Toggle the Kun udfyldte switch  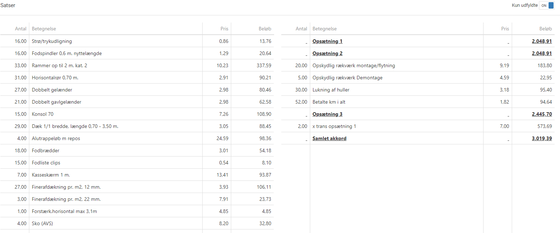(546, 6)
